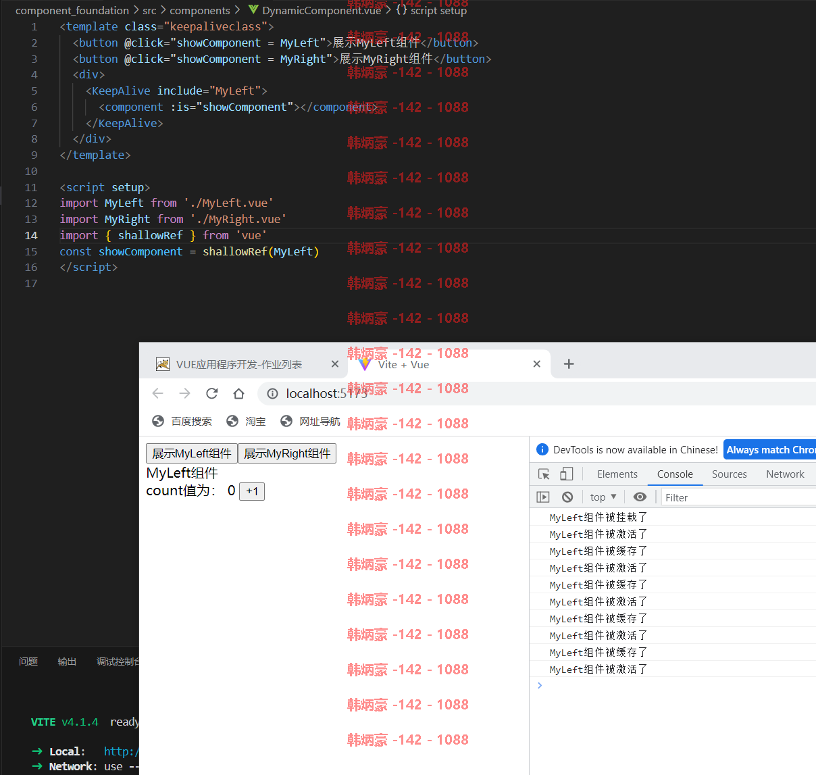Click the browser forward arrow
The width and height of the screenshot is (816, 775).
[185, 393]
